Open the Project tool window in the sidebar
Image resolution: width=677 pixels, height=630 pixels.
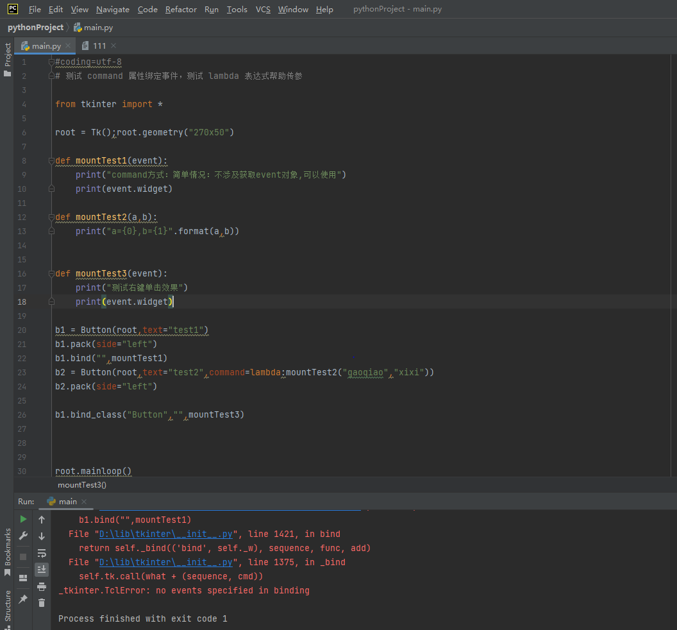coord(7,60)
